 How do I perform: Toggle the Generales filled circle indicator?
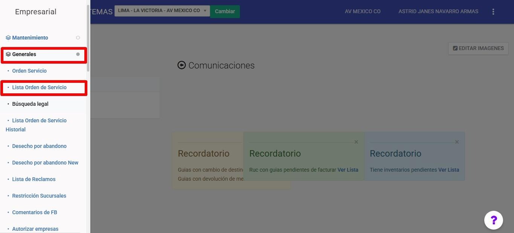[x=78, y=54]
